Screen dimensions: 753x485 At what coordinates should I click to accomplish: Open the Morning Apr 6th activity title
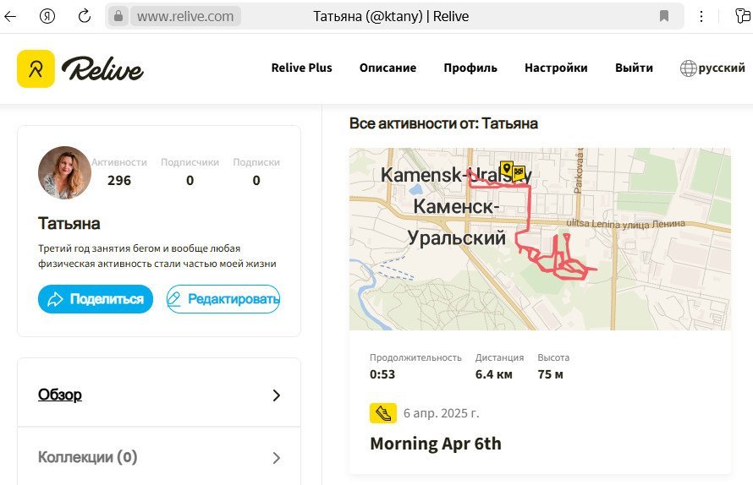pos(436,444)
